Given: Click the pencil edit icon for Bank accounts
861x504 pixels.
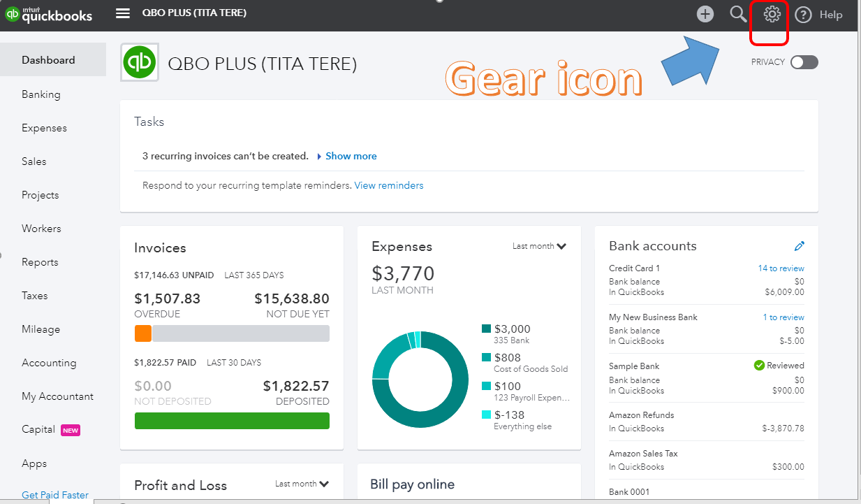Looking at the screenshot, I should tap(800, 246).
